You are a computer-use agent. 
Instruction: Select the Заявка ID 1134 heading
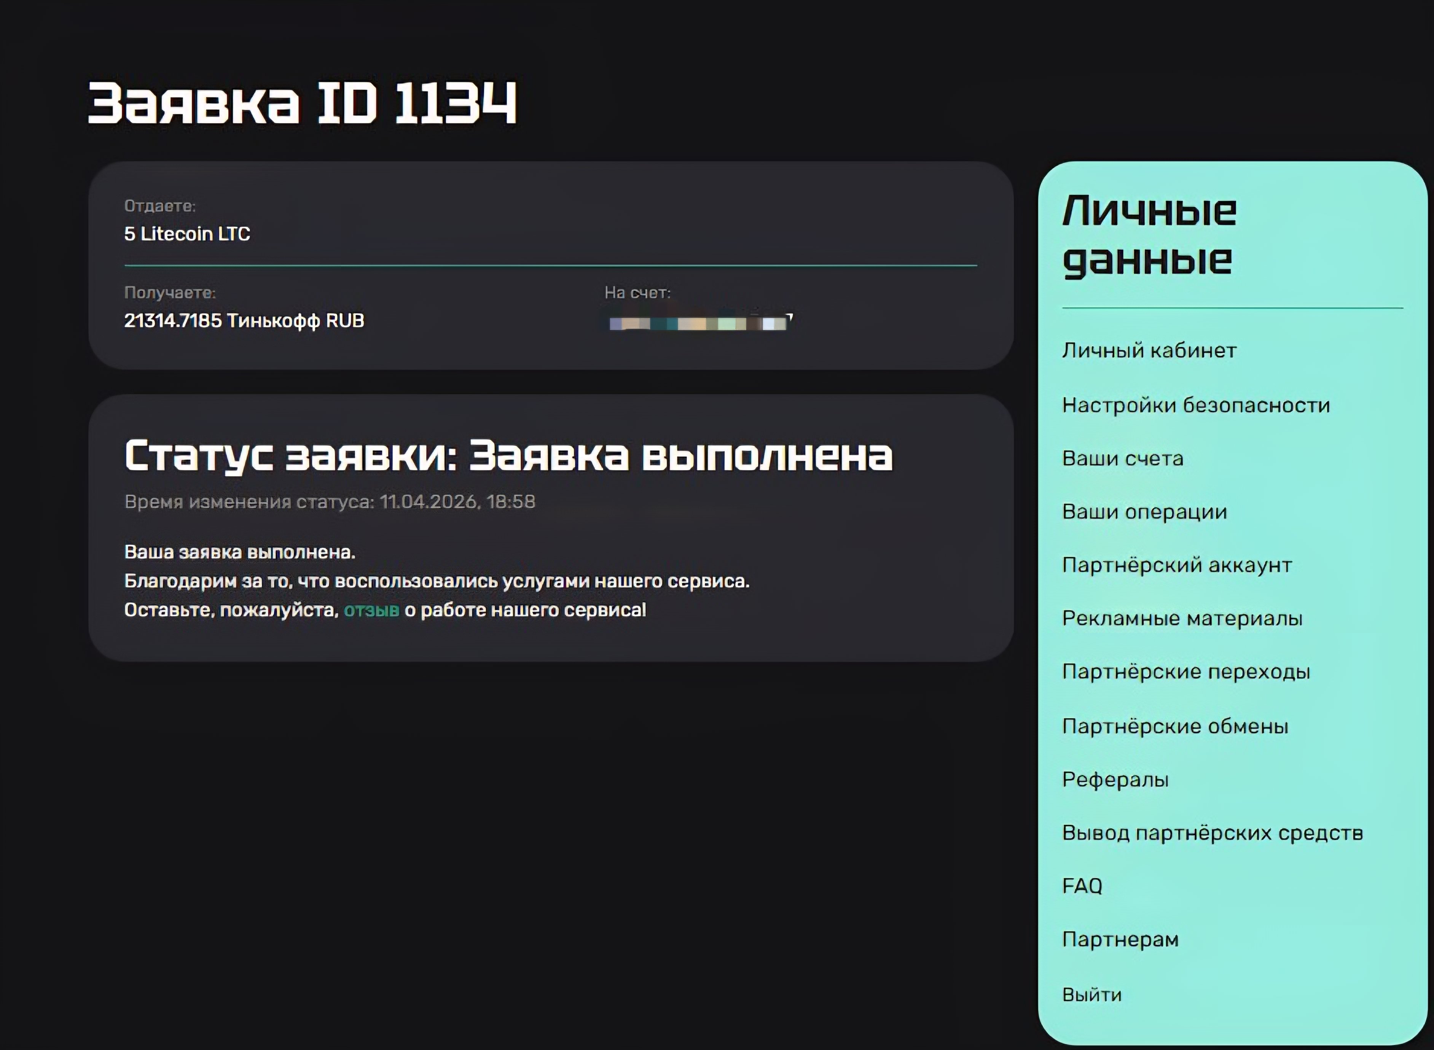pos(302,102)
